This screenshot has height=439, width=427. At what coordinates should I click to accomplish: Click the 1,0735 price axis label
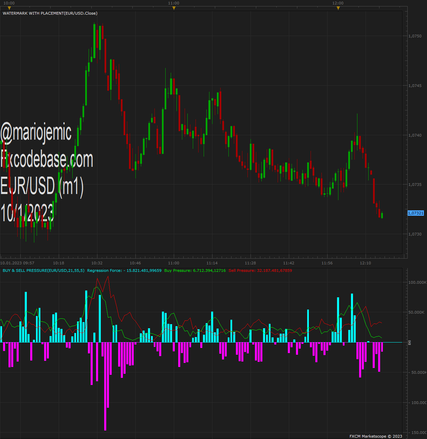click(x=415, y=185)
